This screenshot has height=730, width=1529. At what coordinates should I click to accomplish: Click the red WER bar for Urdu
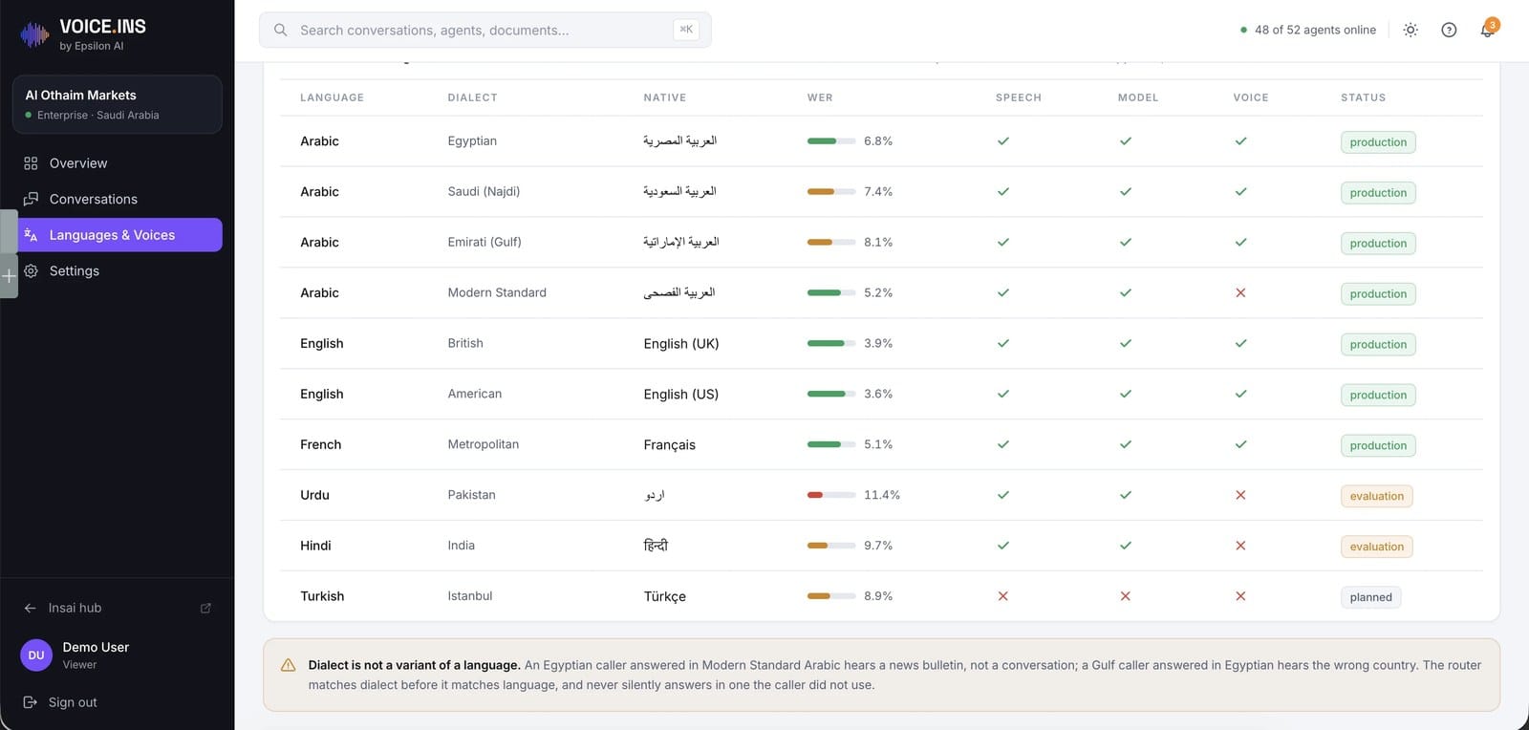(x=831, y=495)
